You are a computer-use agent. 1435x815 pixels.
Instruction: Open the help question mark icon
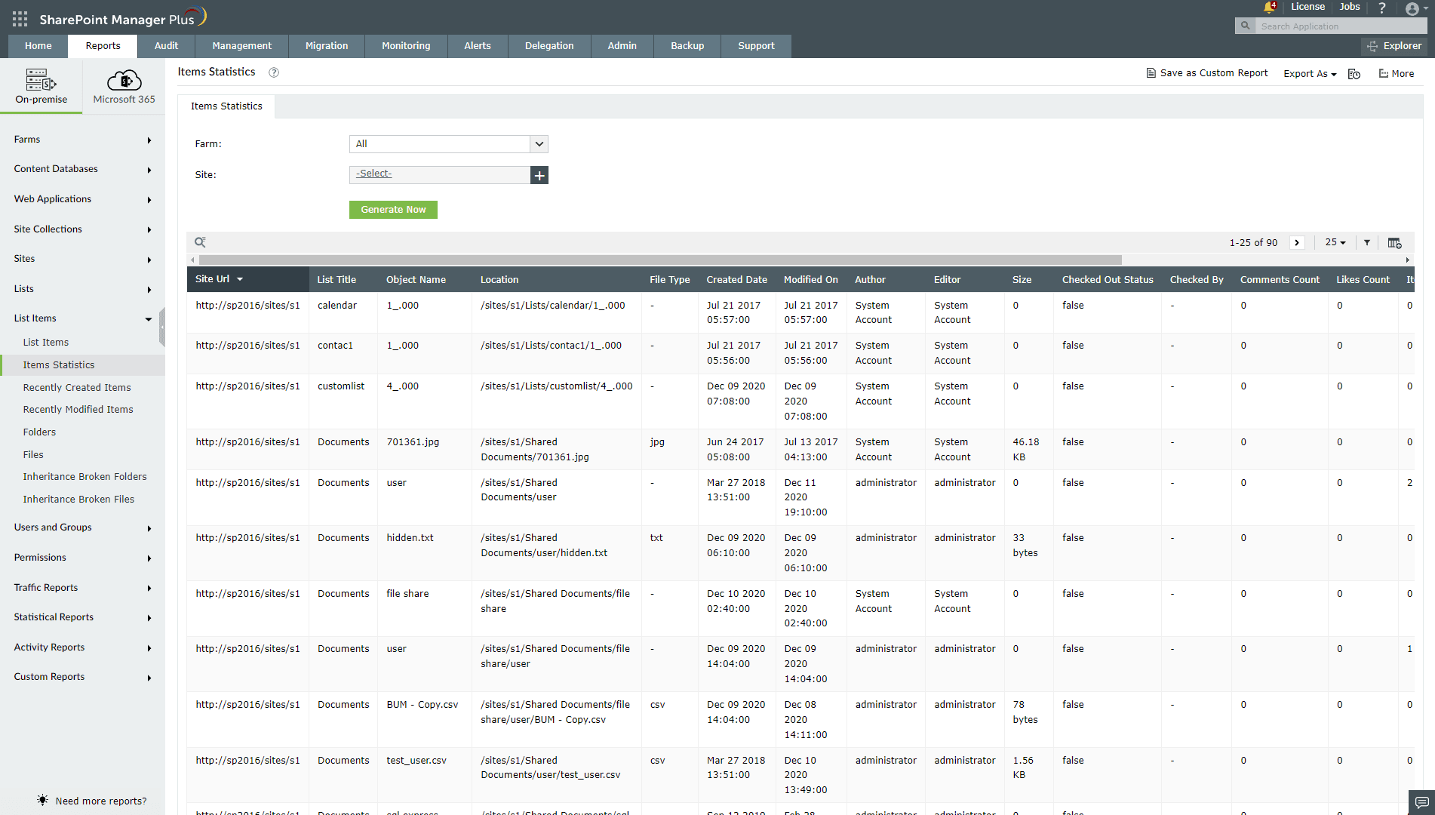point(1382,8)
